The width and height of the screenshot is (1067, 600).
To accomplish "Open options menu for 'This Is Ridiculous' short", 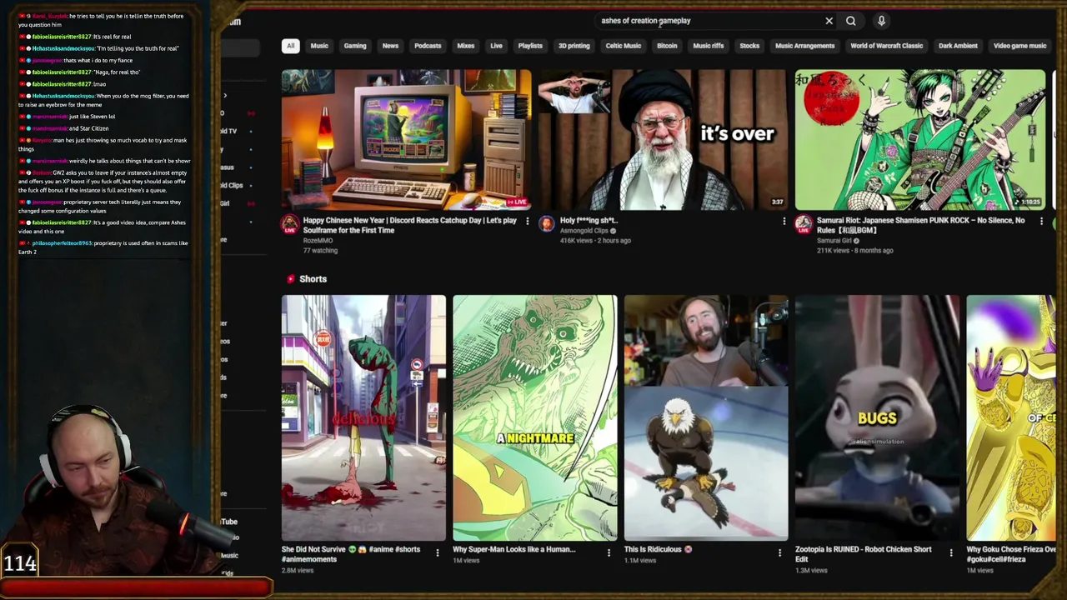I will (779, 552).
